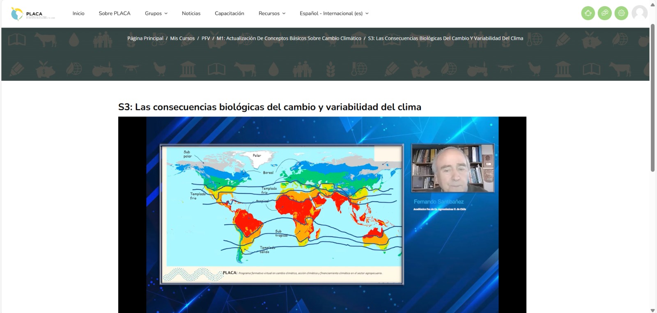
Task: Click the PFV breadcrumb link
Action: 206,38
